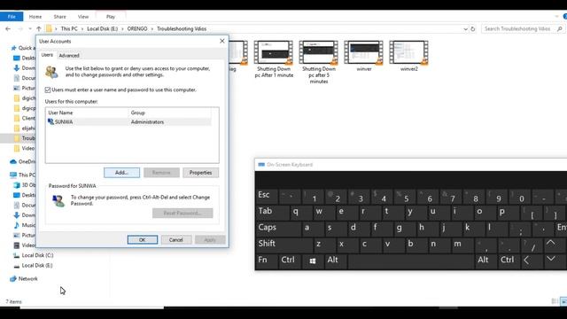Open the Home ribbon tab
The image size is (567, 319).
click(x=35, y=17)
